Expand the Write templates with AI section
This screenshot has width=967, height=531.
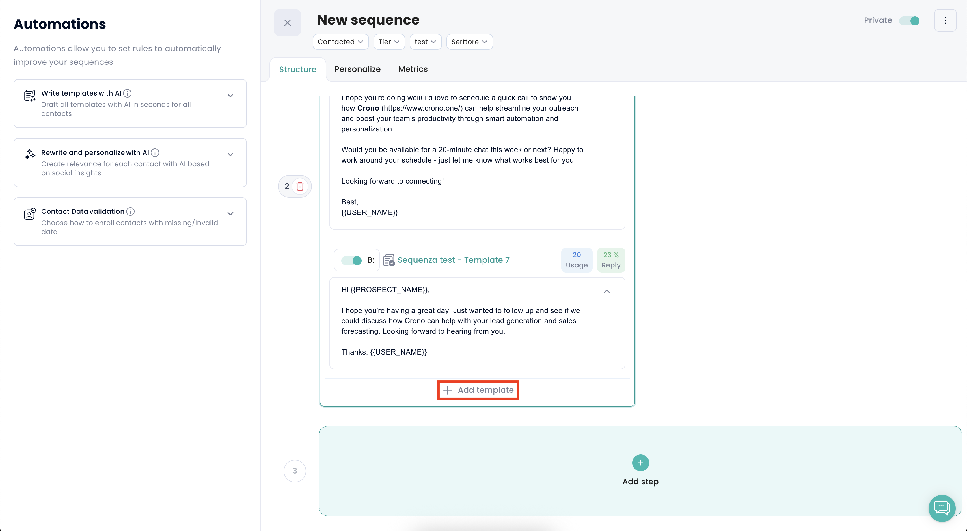point(230,95)
